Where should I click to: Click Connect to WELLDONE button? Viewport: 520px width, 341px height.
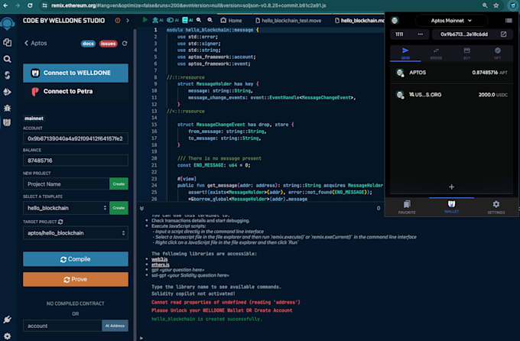pyautogui.click(x=76, y=73)
